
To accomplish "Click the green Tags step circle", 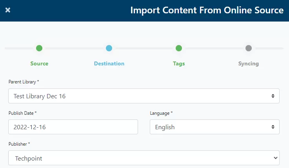I will (179, 48).
